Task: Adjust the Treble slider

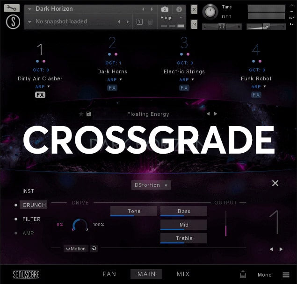Action: pyautogui.click(x=184, y=238)
